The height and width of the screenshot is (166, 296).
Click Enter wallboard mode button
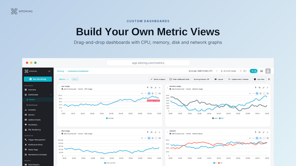(x=179, y=79)
